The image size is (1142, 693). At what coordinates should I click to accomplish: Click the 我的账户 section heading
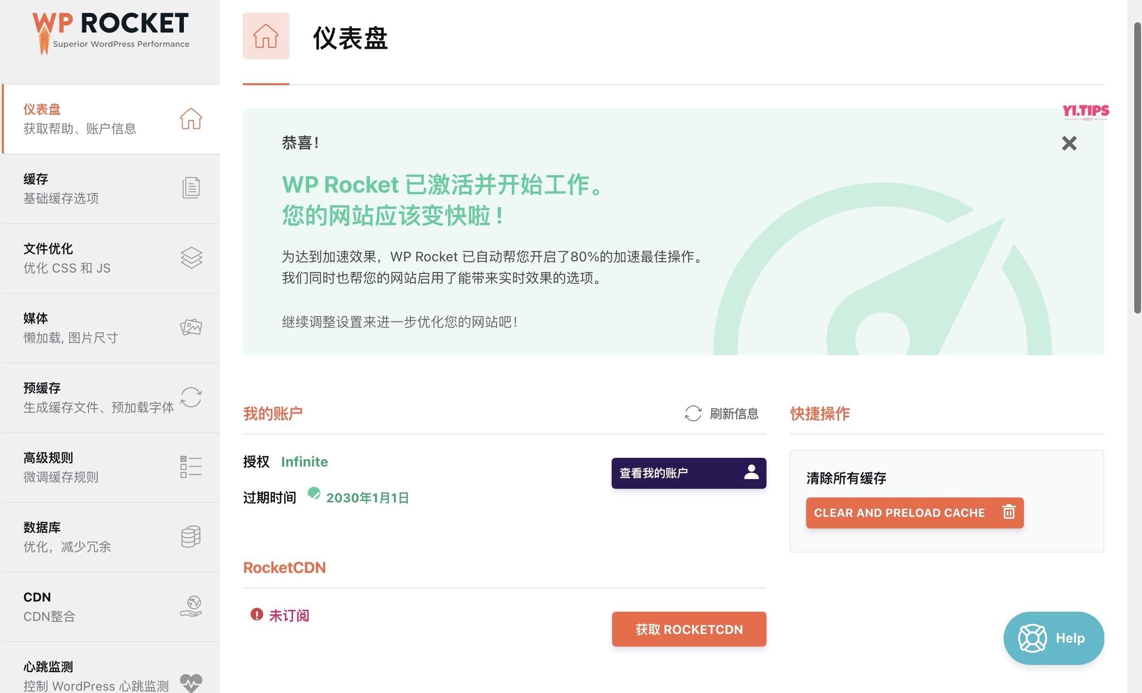273,414
